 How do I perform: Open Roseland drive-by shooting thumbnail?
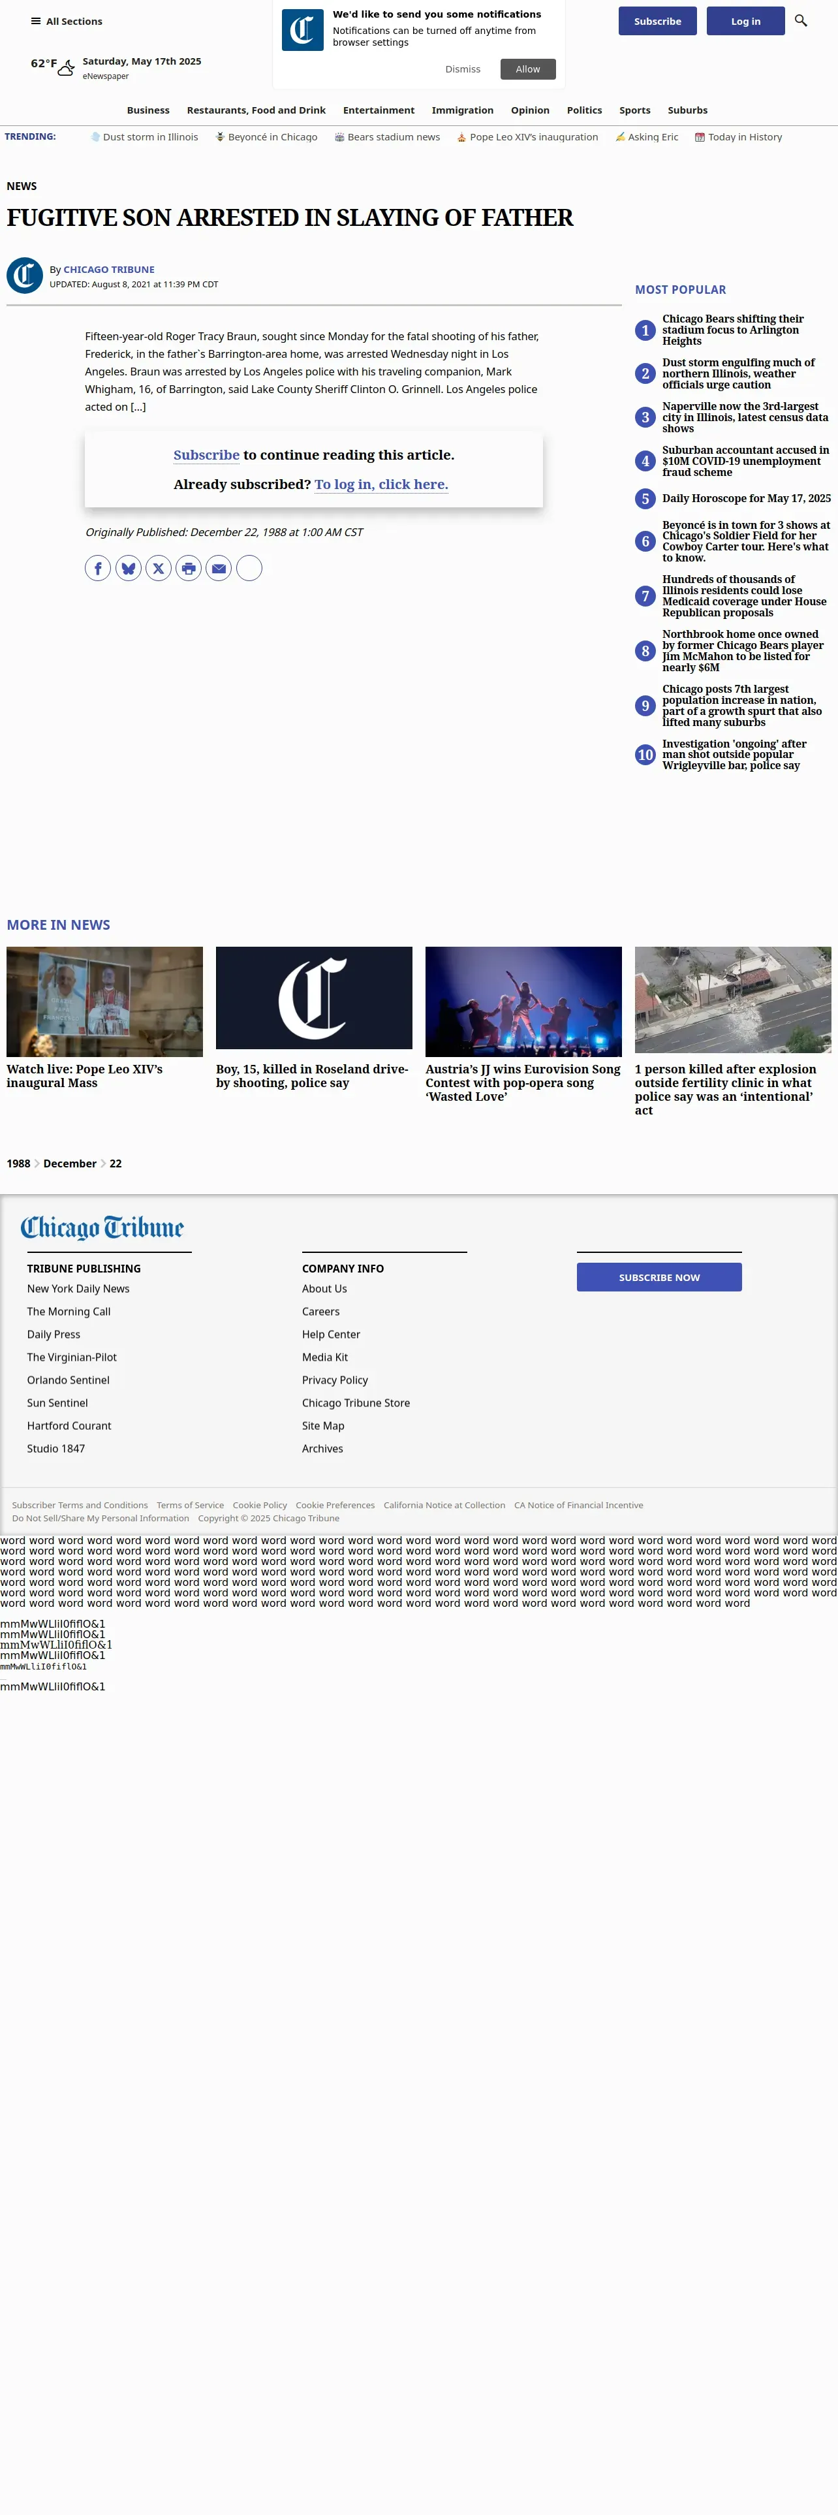coord(314,998)
